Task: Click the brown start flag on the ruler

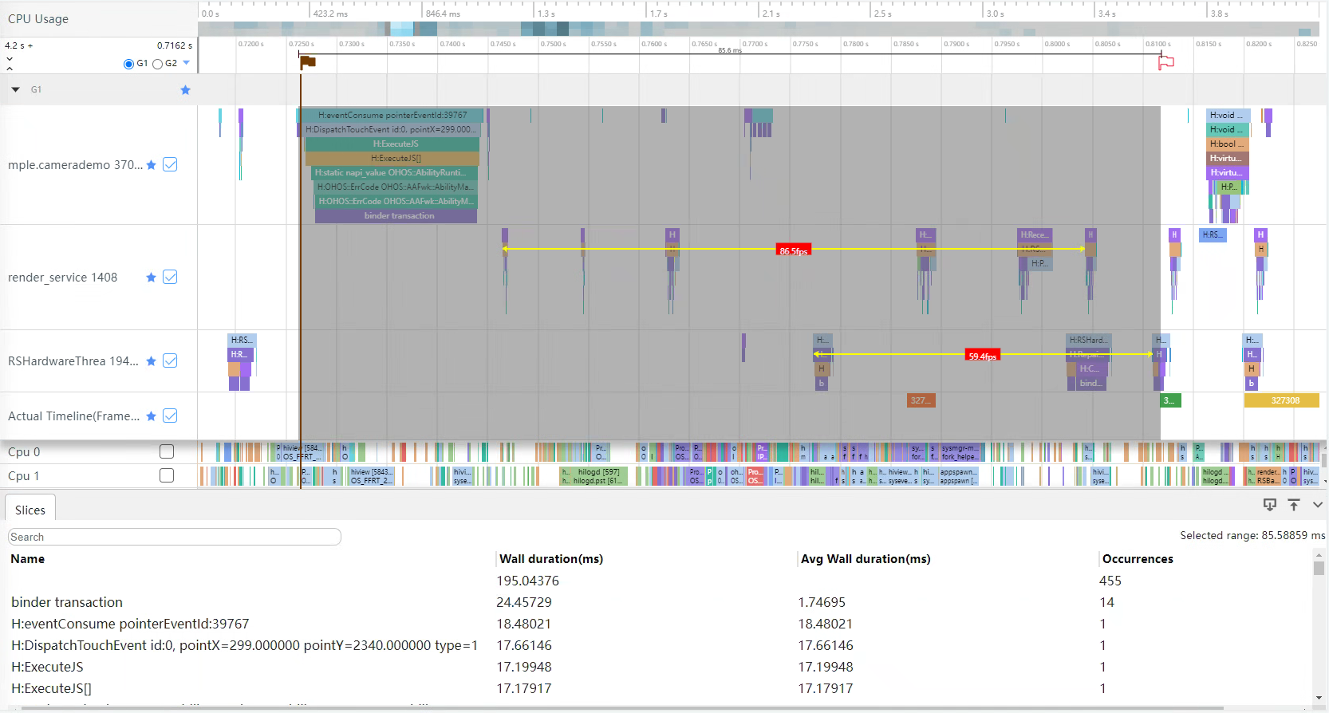Action: point(308,62)
